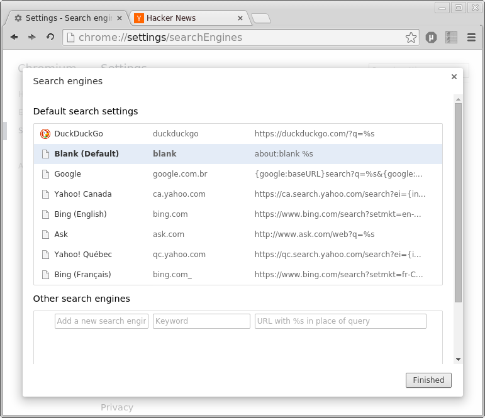Select the Settings - Search engines tab
Image resolution: width=485 pixels, height=418 pixels.
[68, 18]
